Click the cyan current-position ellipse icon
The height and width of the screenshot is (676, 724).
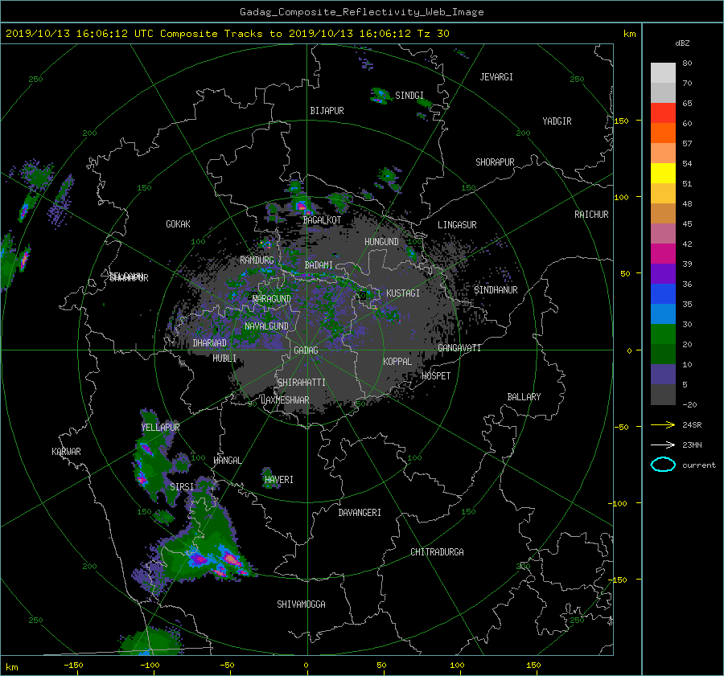[x=663, y=465]
